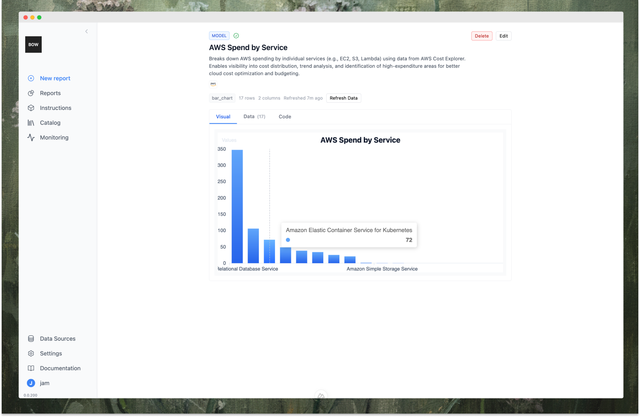
Task: Click the BOW logo
Action: (33, 45)
